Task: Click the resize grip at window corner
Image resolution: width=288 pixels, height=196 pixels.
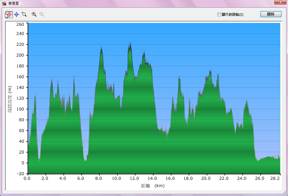Action: (x=284, y=192)
